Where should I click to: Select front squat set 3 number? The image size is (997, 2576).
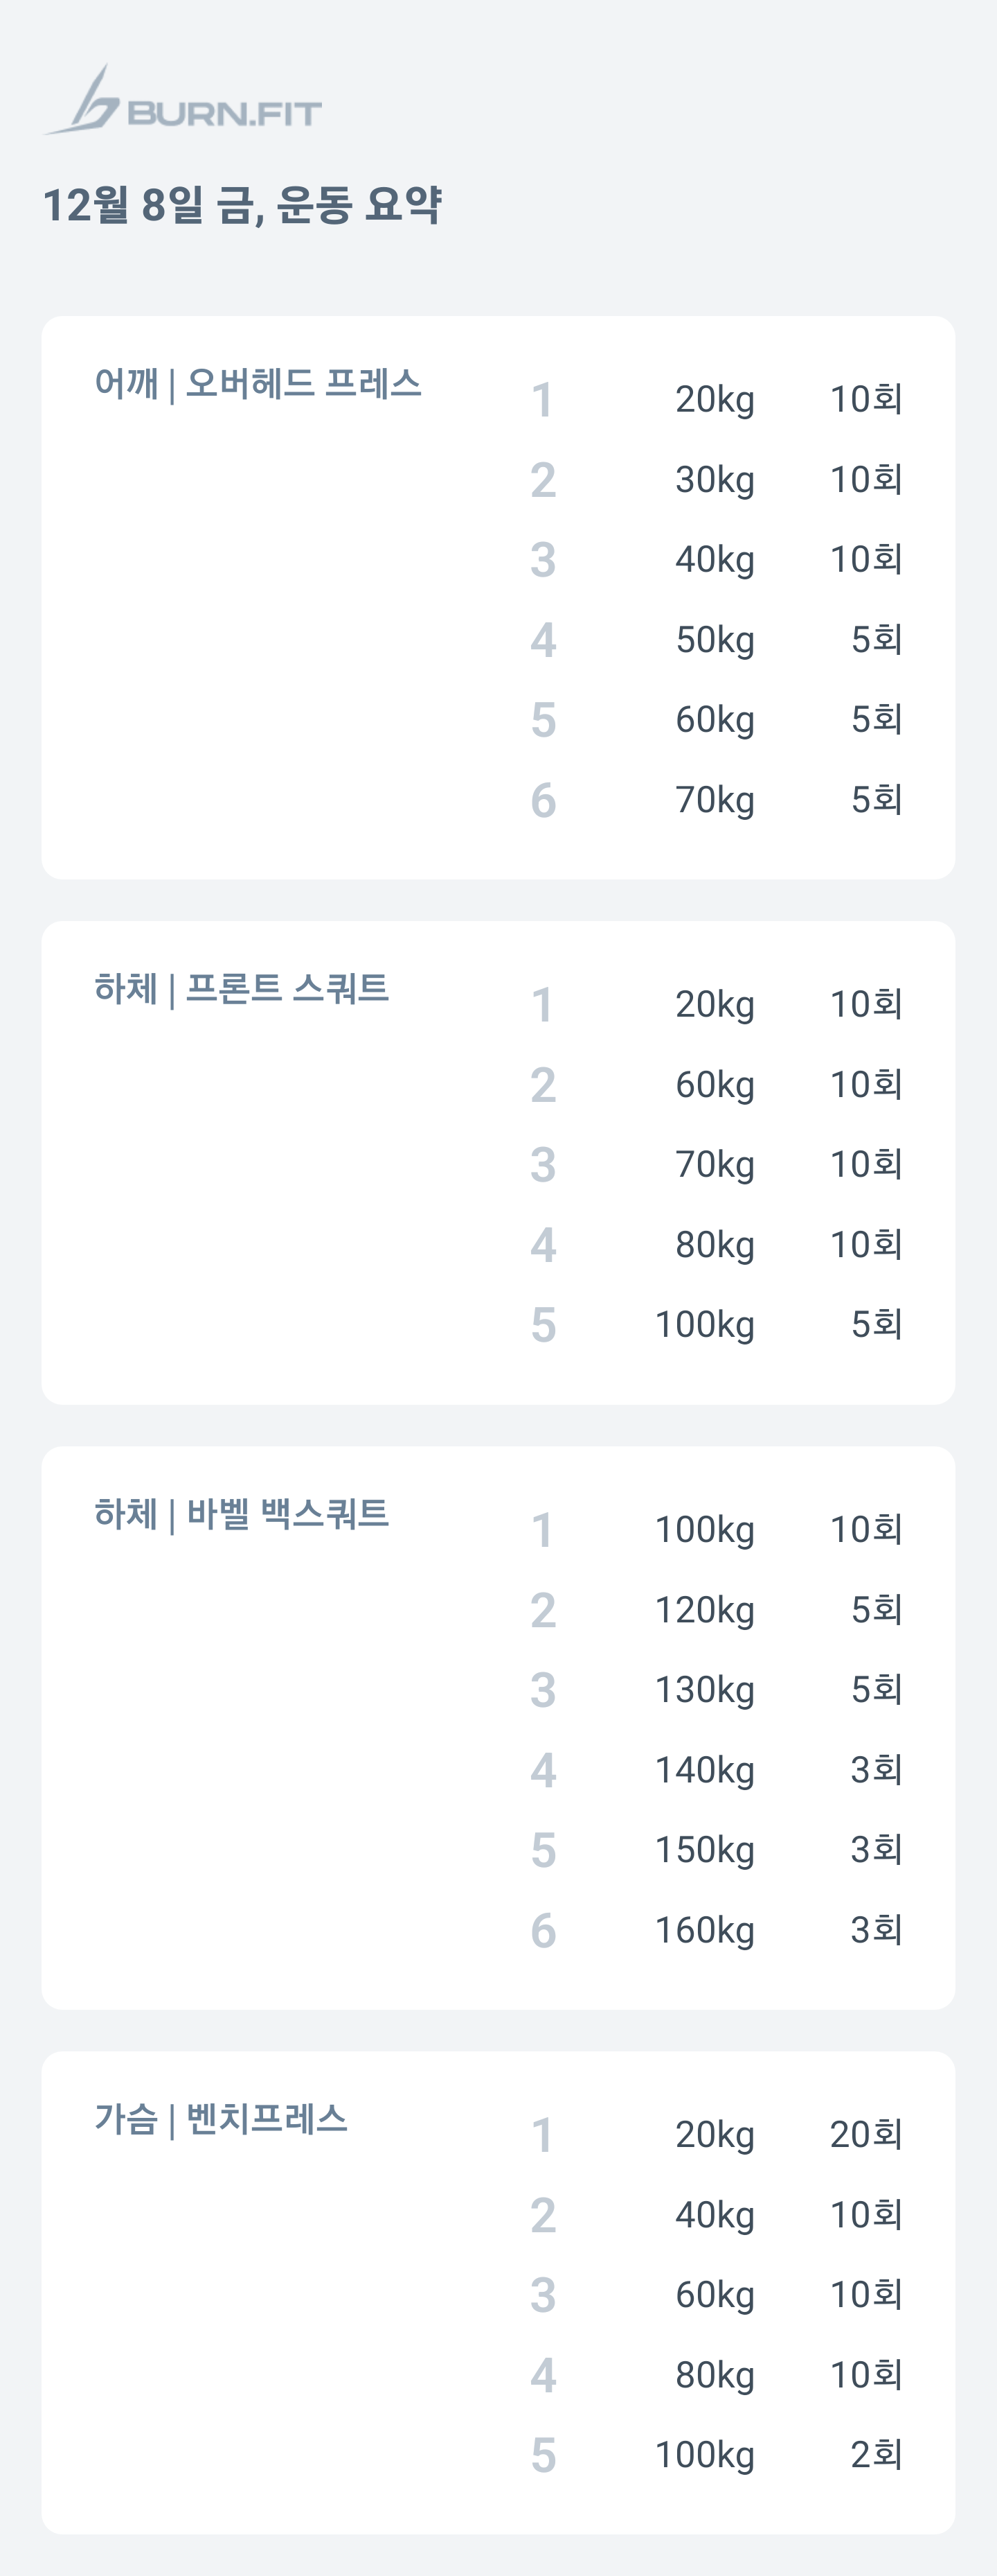(542, 1165)
